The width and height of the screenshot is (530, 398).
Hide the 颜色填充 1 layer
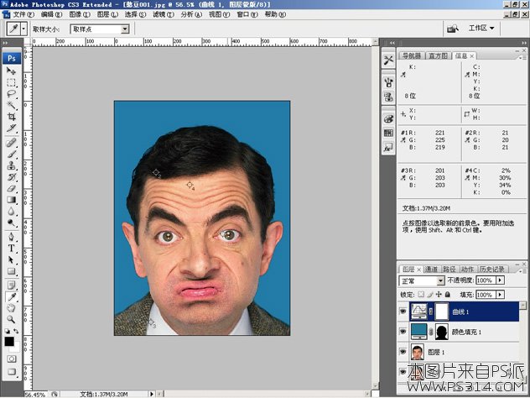point(403,332)
